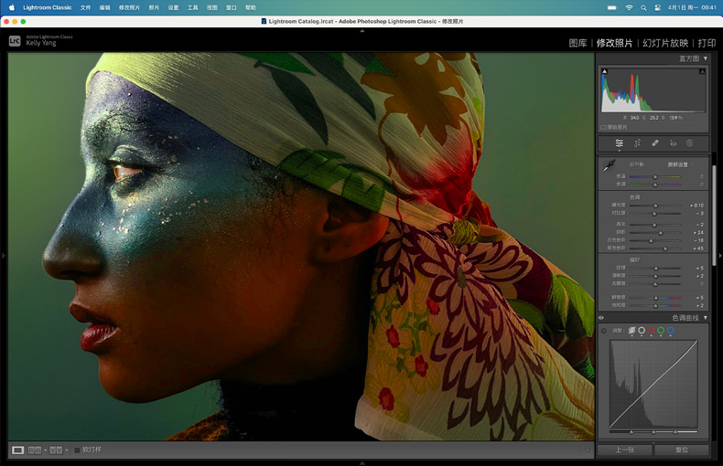Switch to Loupe view in bottom toolbar
This screenshot has height=466, width=723.
pyautogui.click(x=17, y=450)
